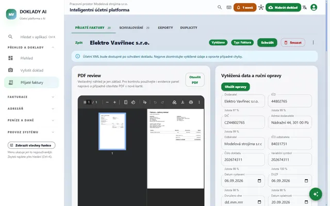Image resolution: width=330 pixels, height=206 pixels.
Task: Click the Zpět back link
Action: pyautogui.click(x=79, y=43)
